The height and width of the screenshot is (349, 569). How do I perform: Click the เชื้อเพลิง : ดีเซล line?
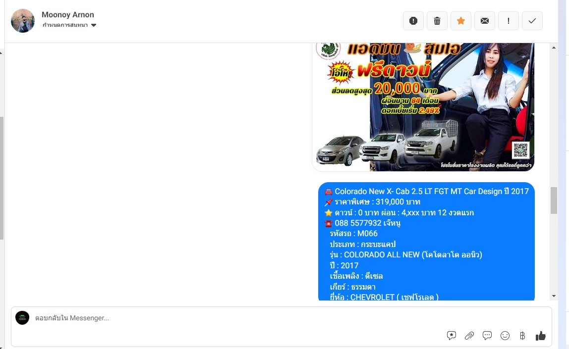[x=356, y=276]
